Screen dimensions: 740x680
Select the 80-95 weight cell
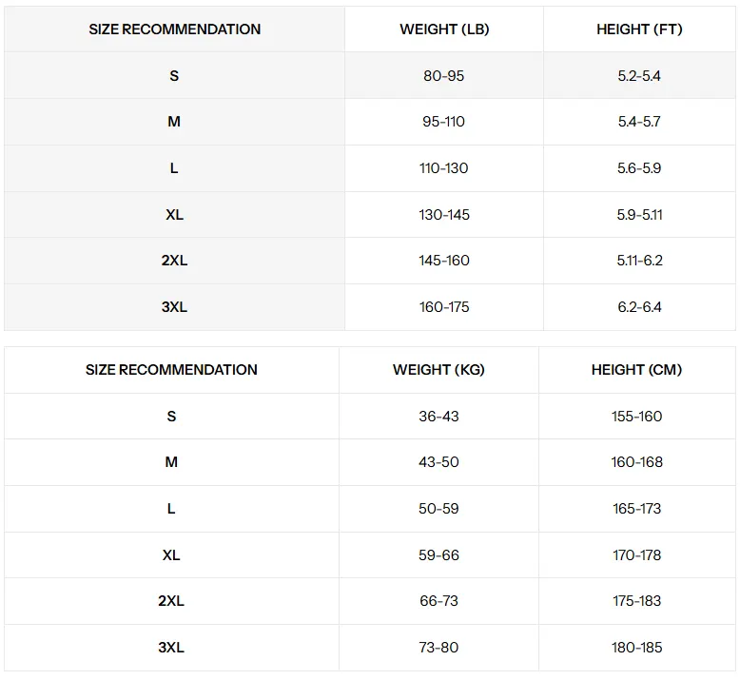443,75
